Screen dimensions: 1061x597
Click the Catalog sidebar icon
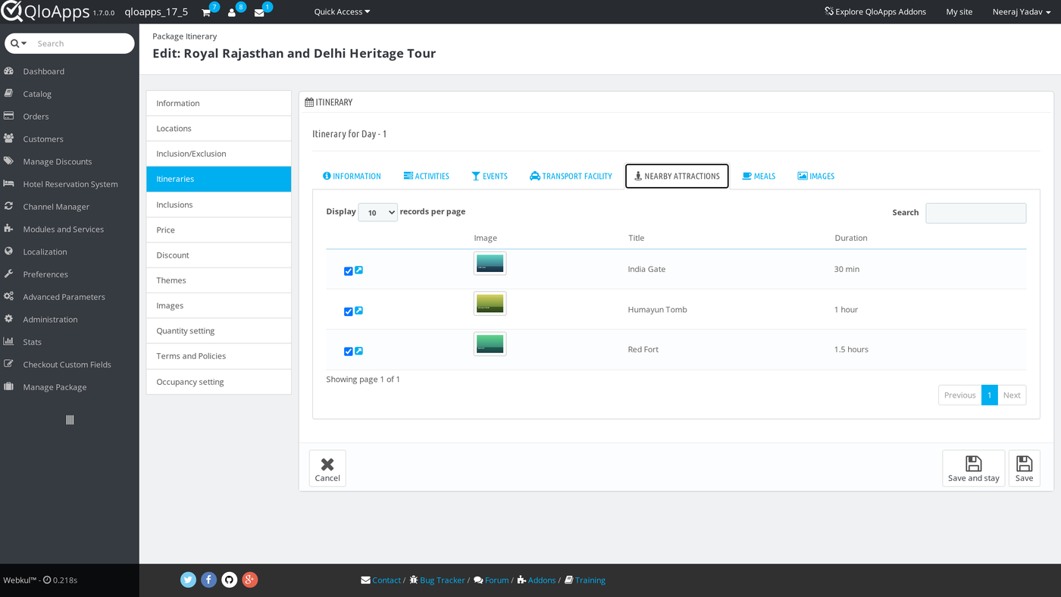9,94
